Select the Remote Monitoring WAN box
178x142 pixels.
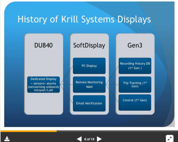coord(89,84)
